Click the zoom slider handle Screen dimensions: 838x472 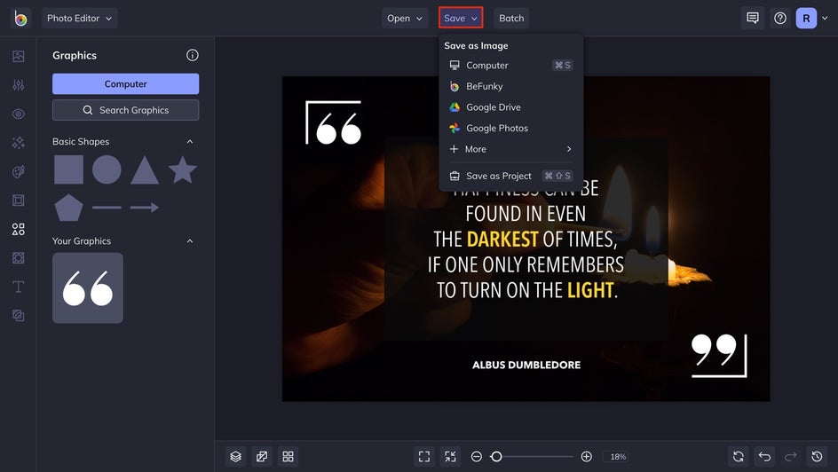(x=496, y=457)
